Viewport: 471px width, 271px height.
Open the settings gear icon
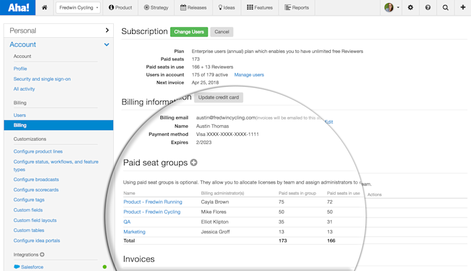[x=411, y=8]
